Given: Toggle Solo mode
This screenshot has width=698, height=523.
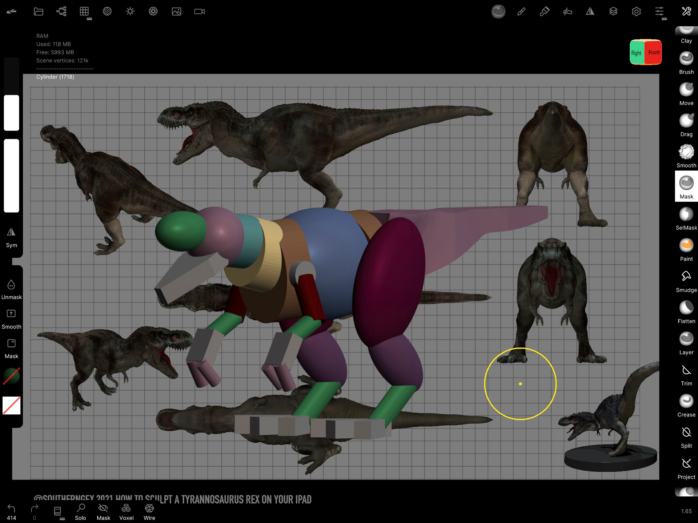Looking at the screenshot, I should click(x=80, y=512).
